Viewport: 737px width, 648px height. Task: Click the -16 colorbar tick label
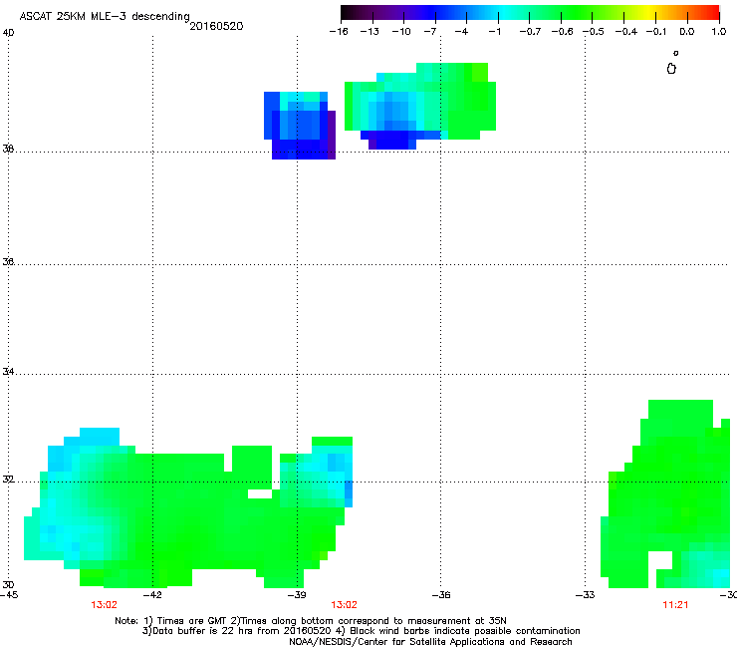tap(339, 32)
